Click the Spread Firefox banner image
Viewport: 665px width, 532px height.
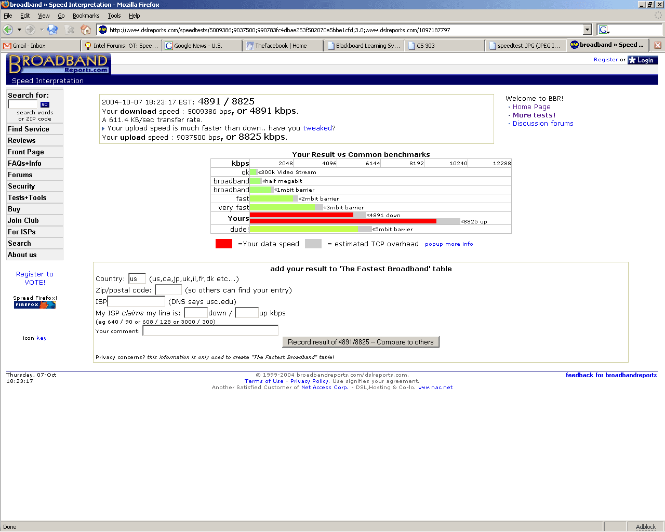(35, 305)
